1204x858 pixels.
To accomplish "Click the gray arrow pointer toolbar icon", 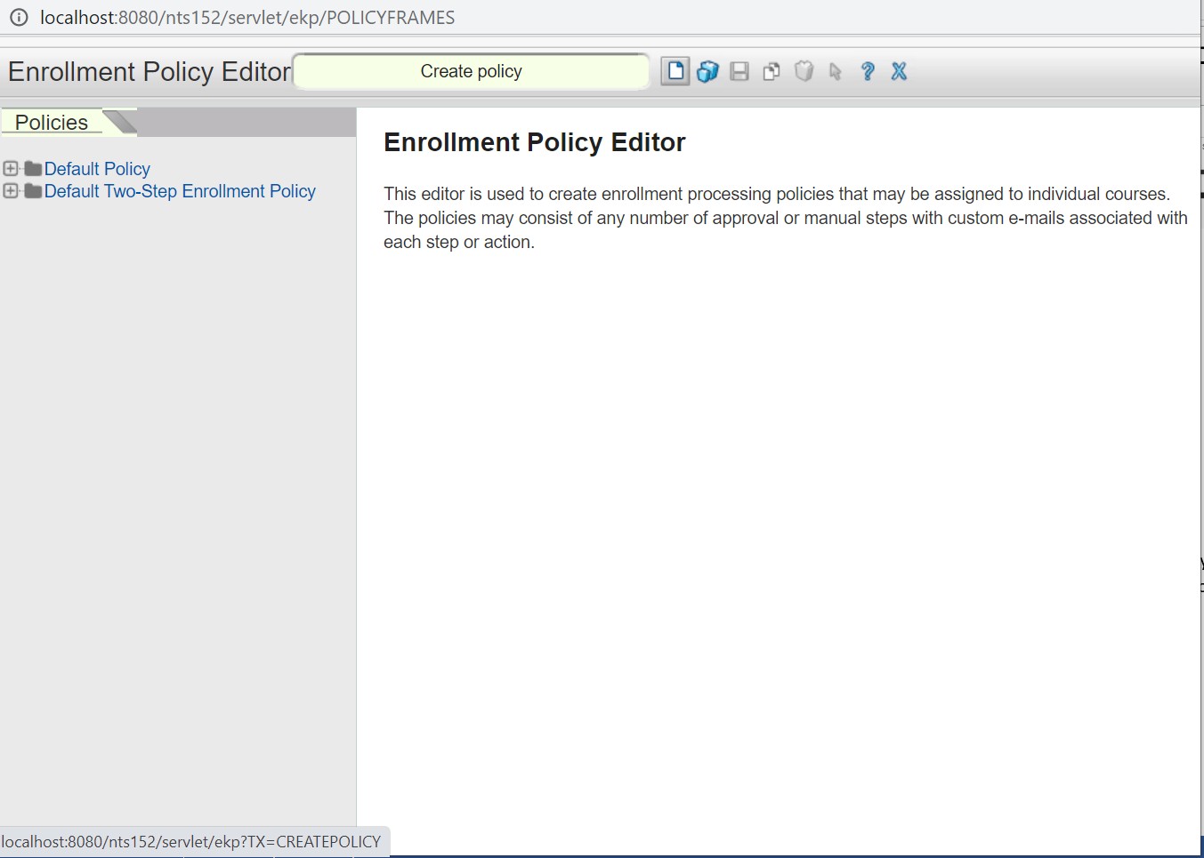I will click(x=836, y=72).
